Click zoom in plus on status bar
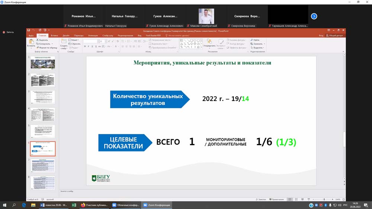372x209 pixels. (x=332, y=199)
